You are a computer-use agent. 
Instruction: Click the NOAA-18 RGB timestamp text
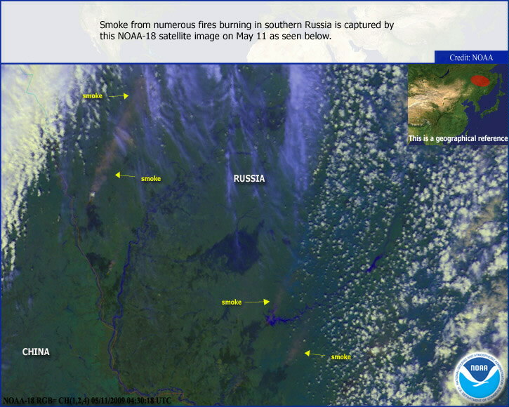[x=86, y=400]
